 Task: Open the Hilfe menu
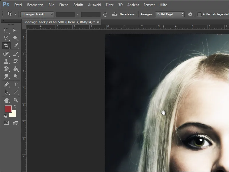point(163,5)
